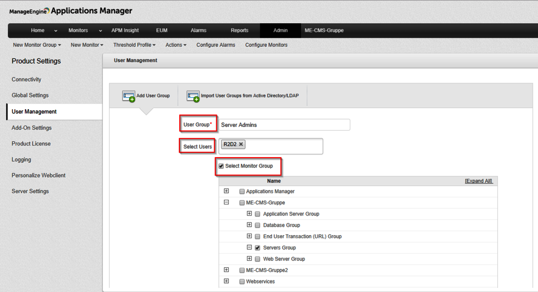Check End User Transaction (URL) Group checkbox
The image size is (538, 292).
click(x=258, y=237)
